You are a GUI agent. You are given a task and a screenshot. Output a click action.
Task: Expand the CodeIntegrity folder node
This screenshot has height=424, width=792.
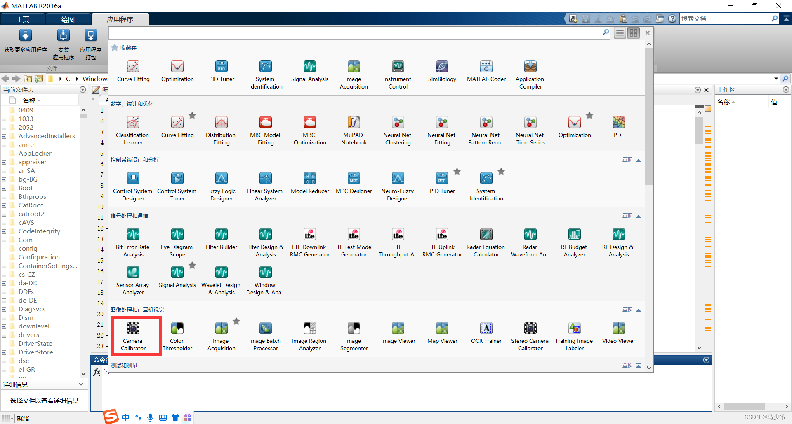pyautogui.click(x=4, y=231)
